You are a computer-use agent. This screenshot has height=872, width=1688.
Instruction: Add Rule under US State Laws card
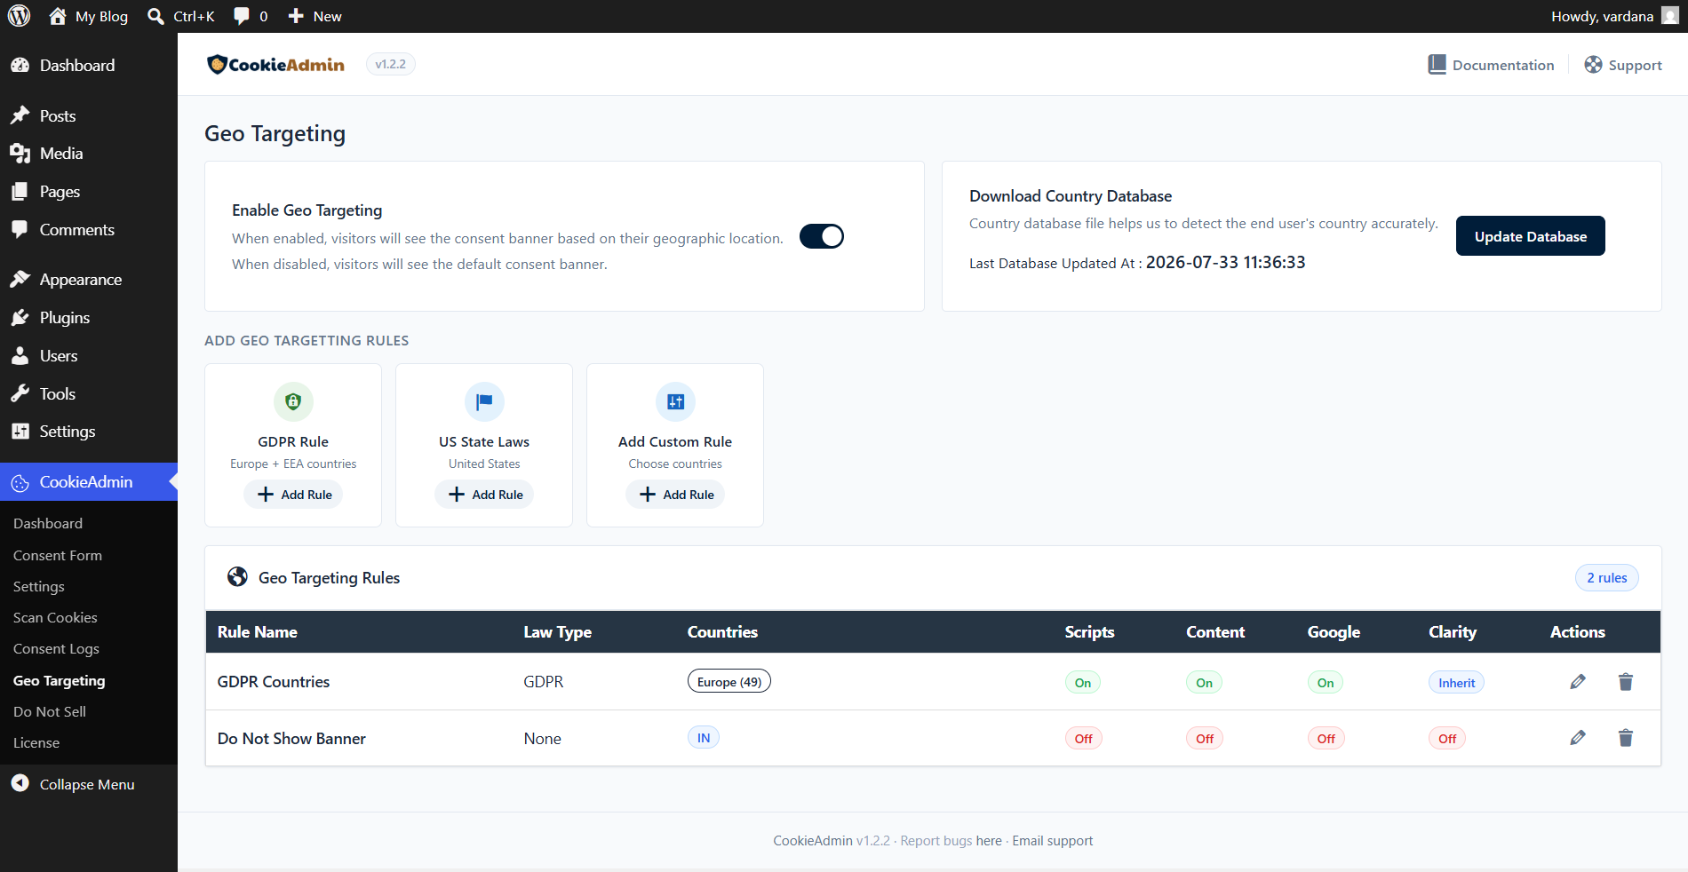484,495
